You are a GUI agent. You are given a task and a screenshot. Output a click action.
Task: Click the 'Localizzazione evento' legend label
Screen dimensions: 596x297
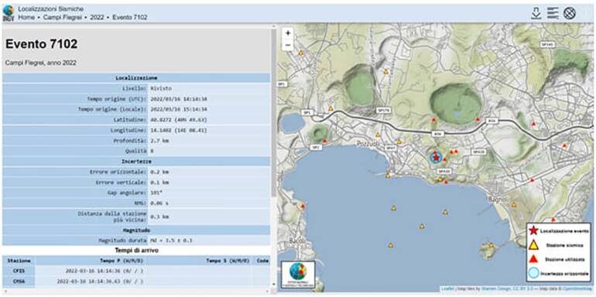pos(565,230)
